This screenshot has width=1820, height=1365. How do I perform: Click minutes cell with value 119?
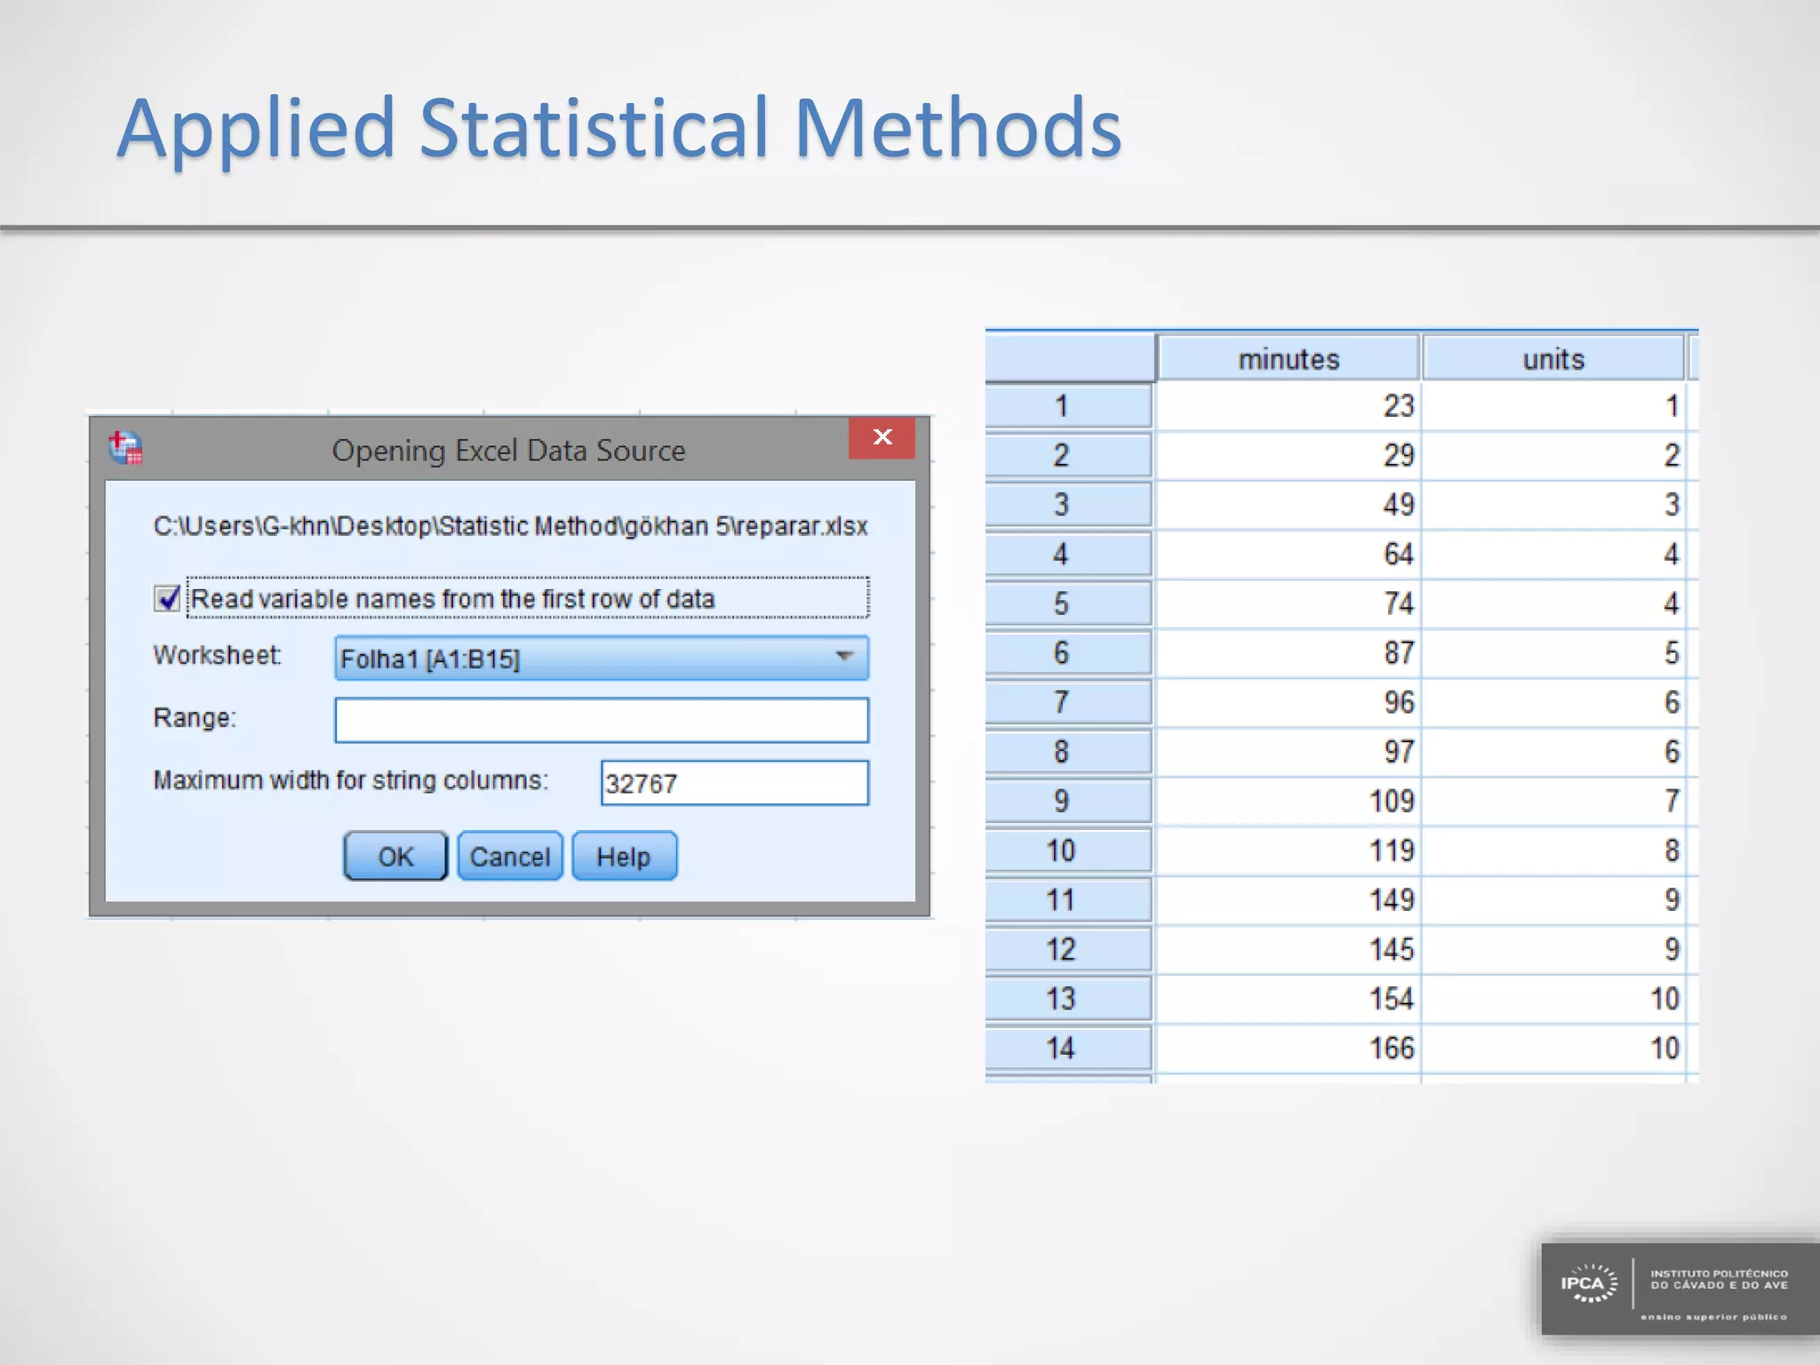coord(1288,850)
